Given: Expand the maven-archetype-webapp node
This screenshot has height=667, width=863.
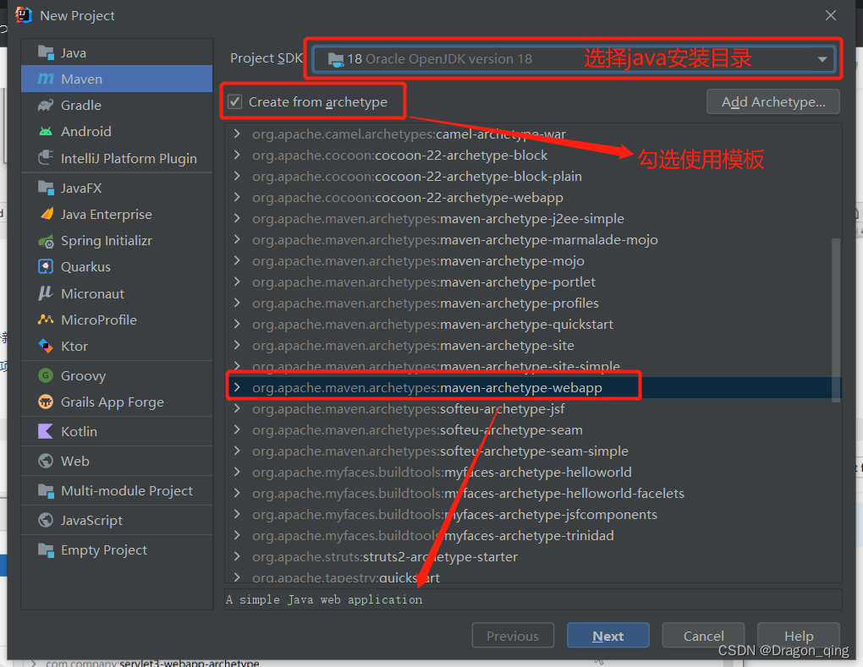Looking at the screenshot, I should coord(237,388).
